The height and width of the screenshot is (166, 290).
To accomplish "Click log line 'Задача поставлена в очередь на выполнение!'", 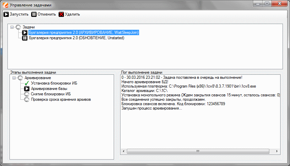I will tap(182, 77).
